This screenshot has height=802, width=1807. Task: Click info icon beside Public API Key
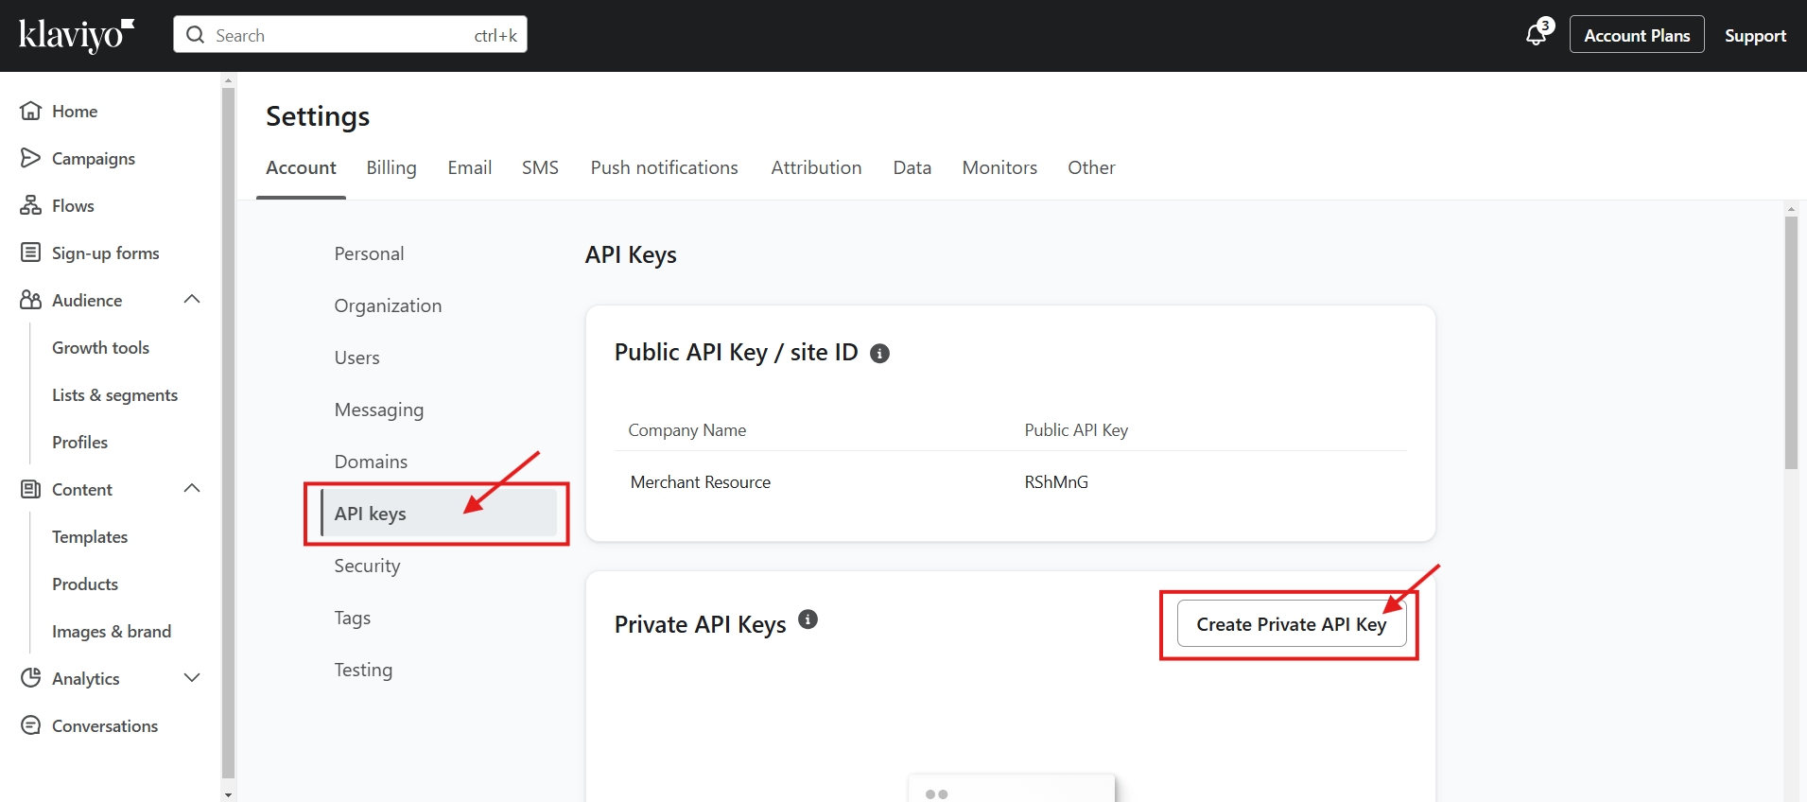pos(879,354)
